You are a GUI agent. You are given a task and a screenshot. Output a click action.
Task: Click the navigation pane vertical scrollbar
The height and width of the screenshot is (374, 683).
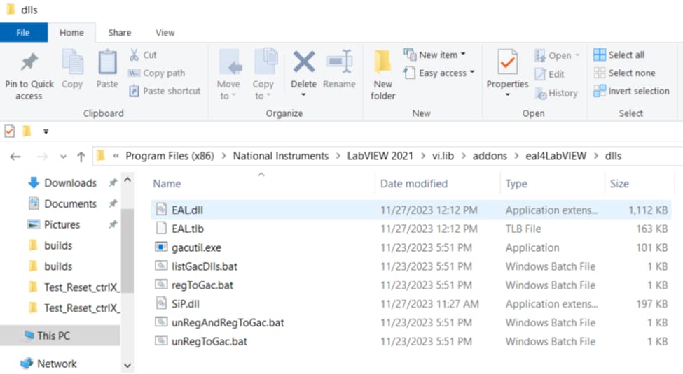tap(127, 266)
